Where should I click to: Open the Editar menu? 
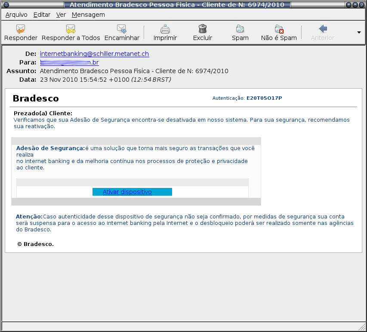[x=42, y=15]
